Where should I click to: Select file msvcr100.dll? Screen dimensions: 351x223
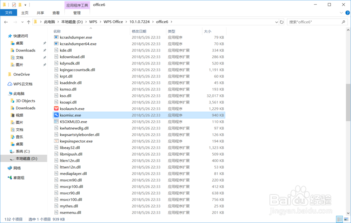71,200
